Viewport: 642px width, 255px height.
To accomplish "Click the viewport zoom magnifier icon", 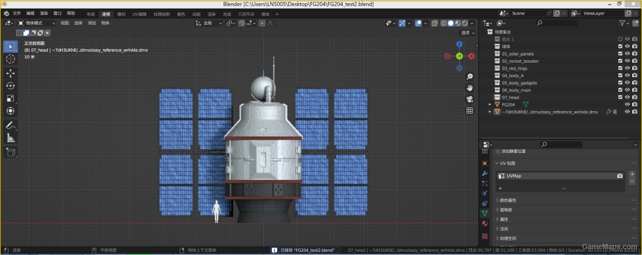I will [x=470, y=76].
